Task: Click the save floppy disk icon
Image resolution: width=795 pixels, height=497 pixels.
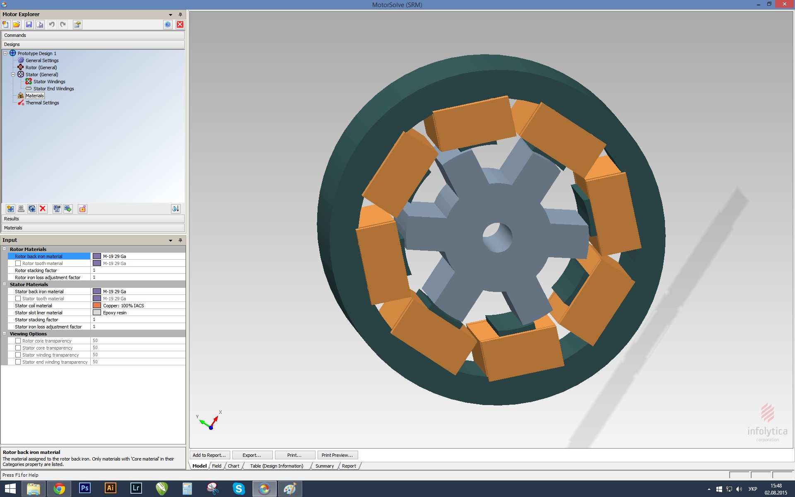Action: 29,25
